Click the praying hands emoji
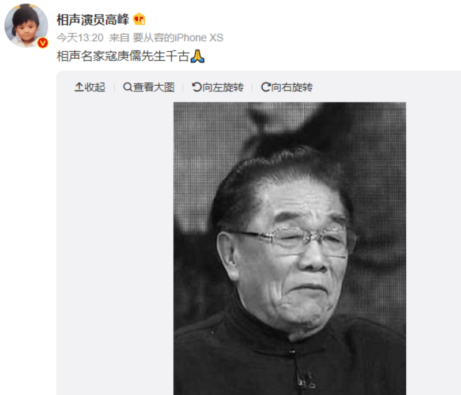 point(197,56)
